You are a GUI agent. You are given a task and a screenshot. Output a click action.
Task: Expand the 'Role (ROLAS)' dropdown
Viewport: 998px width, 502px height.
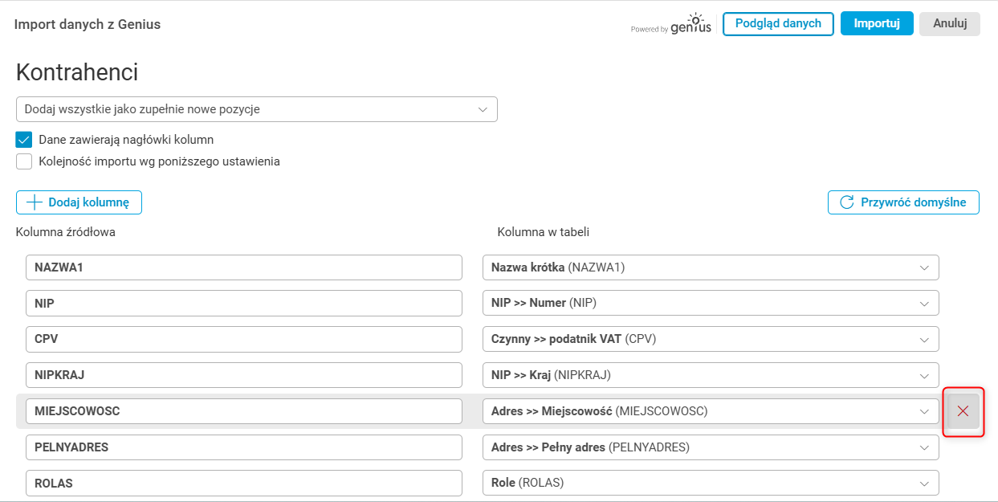[710, 483]
